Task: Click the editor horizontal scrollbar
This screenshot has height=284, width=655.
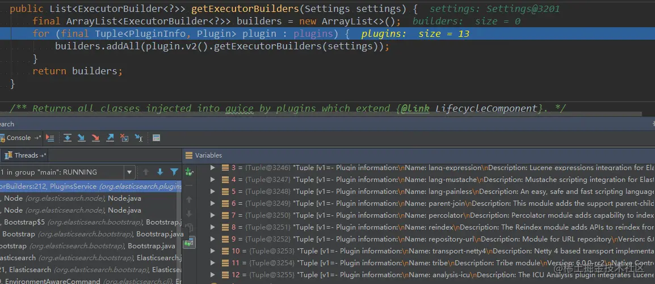Action: [321, 114]
